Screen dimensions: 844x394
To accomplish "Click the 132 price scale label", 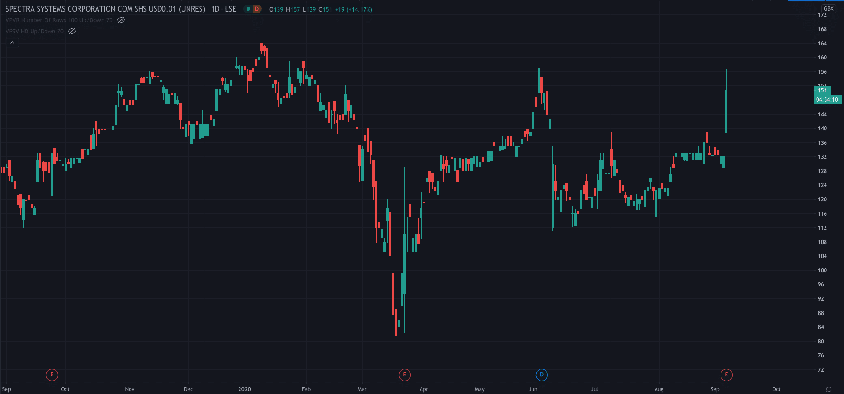I will click(x=822, y=157).
